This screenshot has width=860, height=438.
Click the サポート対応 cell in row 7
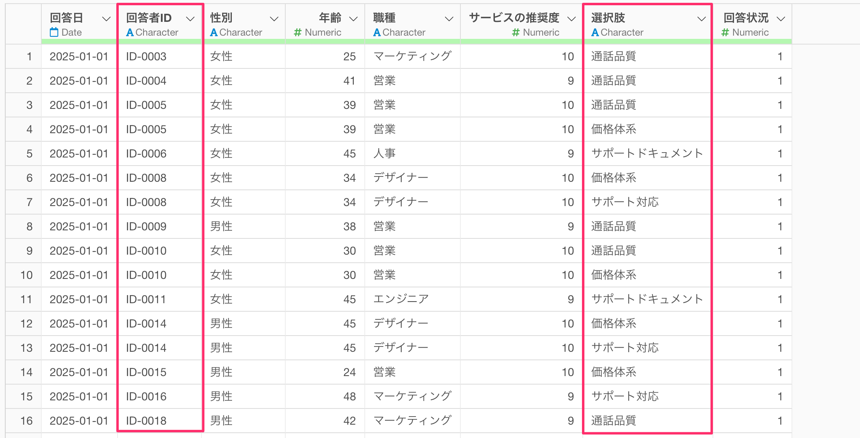[625, 202]
